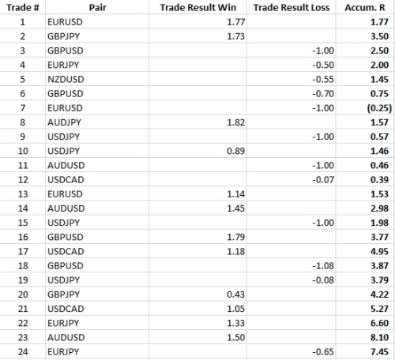Click trade number 13 cell
The height and width of the screenshot is (360, 395).
point(23,194)
